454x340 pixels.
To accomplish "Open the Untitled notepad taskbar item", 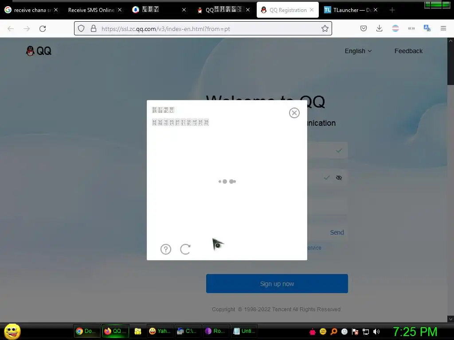I will pyautogui.click(x=244, y=331).
